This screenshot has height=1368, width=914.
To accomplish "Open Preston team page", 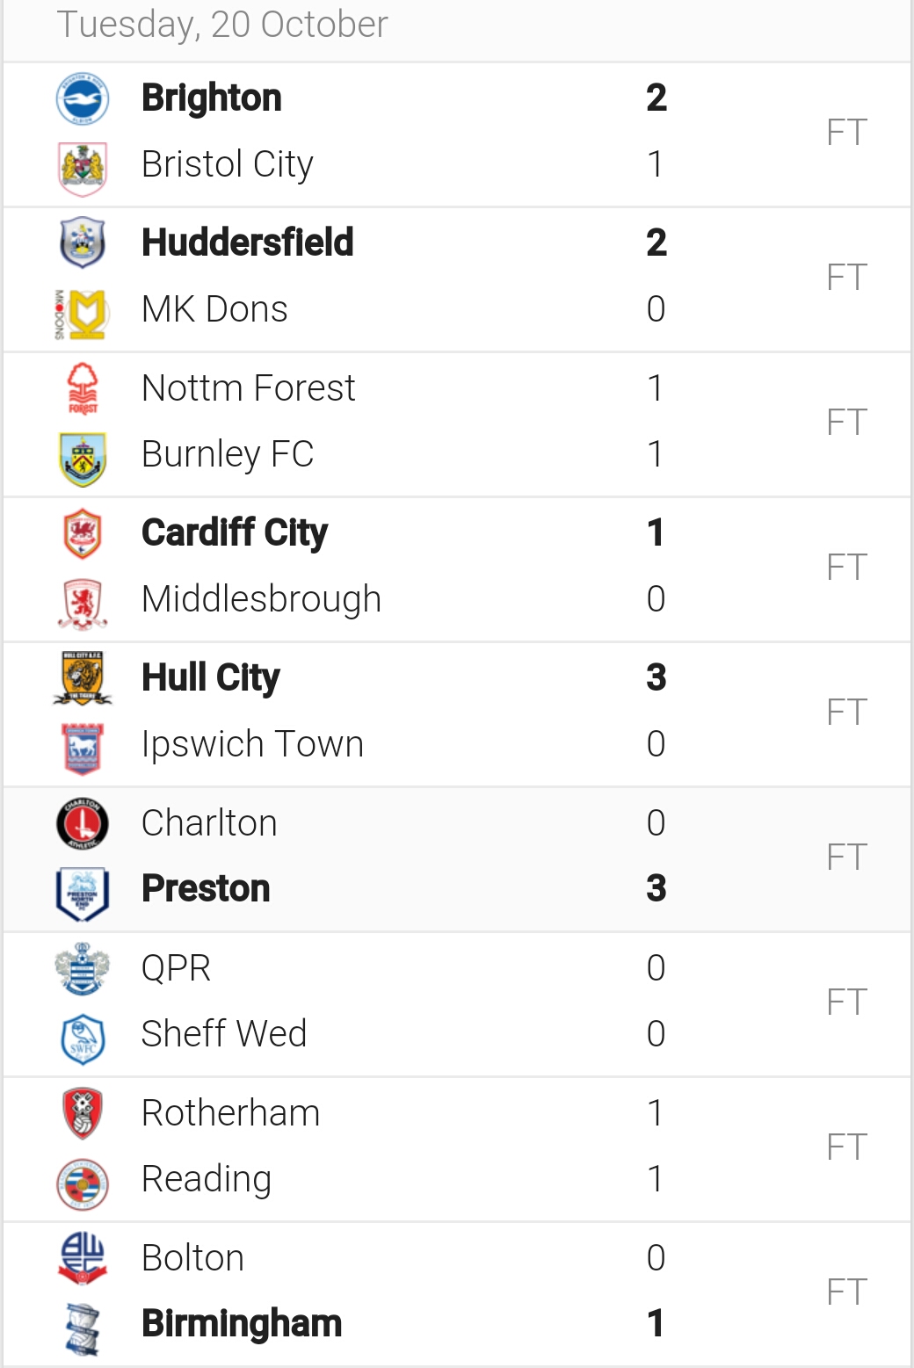I will click(206, 888).
